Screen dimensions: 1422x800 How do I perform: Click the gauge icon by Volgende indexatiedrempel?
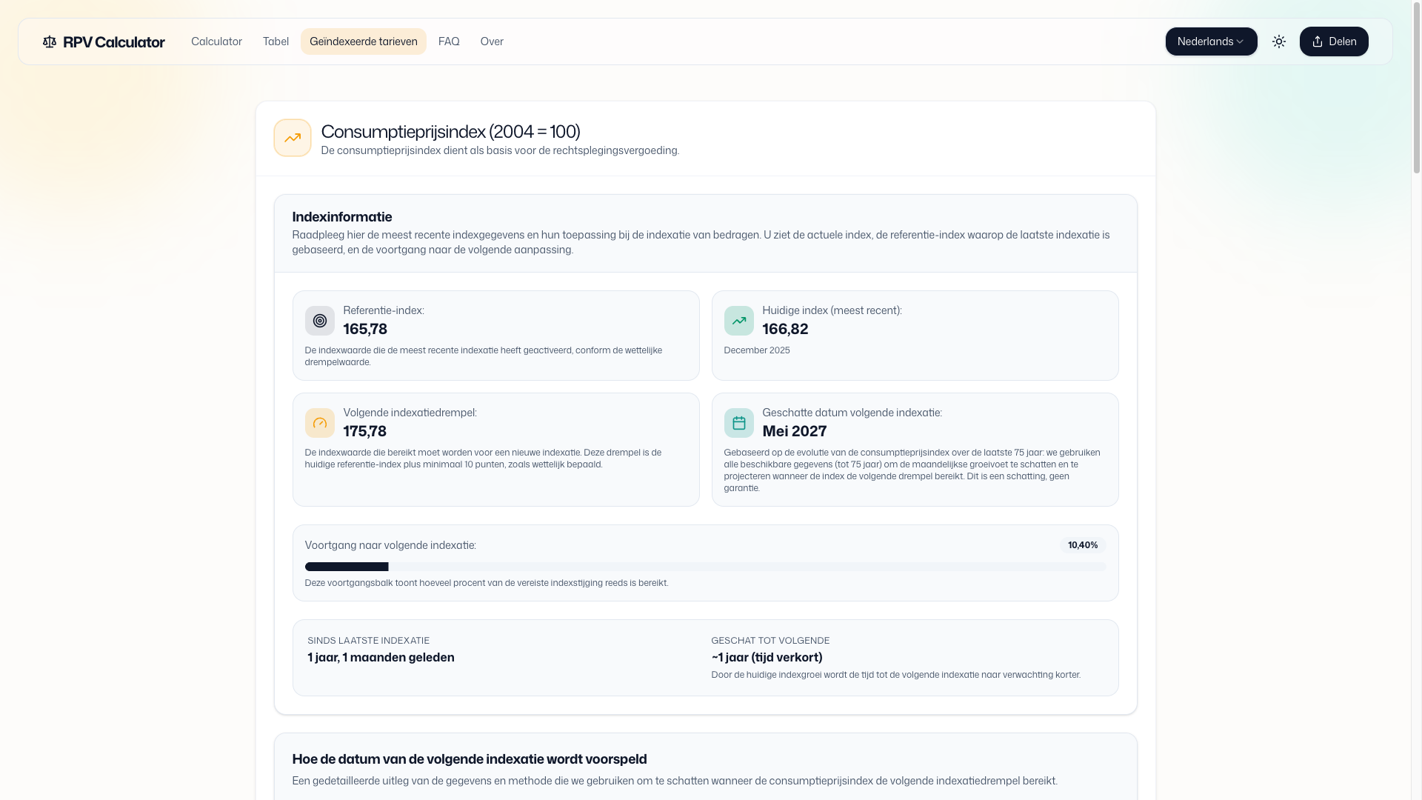click(x=320, y=423)
